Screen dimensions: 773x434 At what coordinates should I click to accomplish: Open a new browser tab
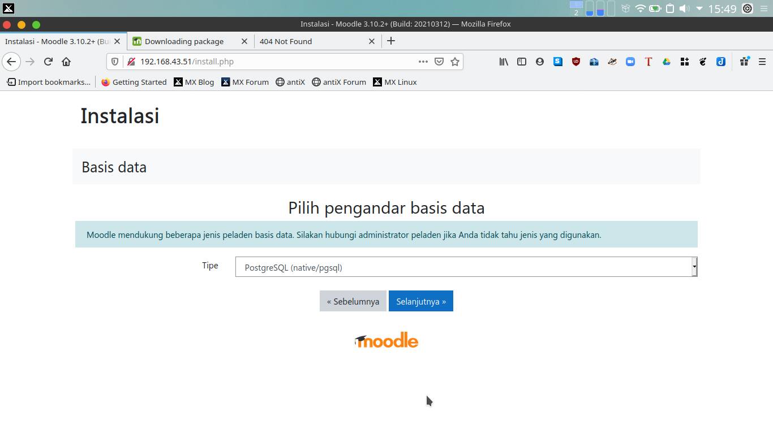tap(391, 41)
